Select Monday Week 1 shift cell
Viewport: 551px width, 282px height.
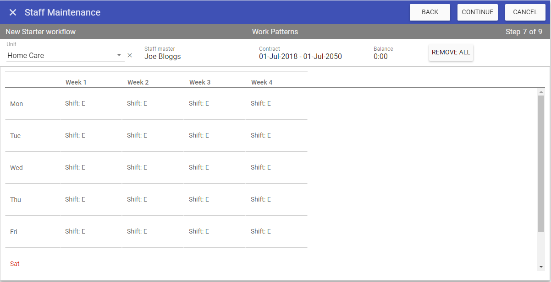75,104
